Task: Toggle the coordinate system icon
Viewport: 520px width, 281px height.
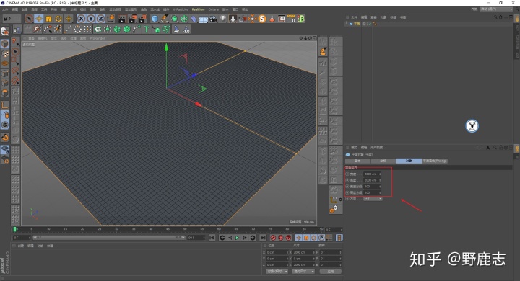Action: [110, 19]
